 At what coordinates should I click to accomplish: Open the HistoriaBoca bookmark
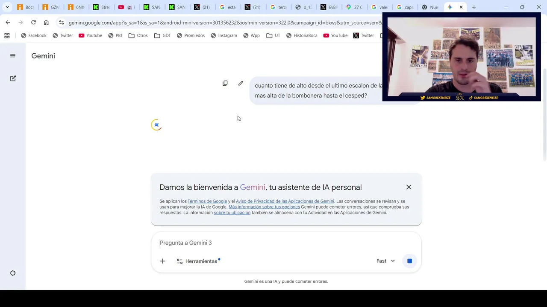coord(302,35)
